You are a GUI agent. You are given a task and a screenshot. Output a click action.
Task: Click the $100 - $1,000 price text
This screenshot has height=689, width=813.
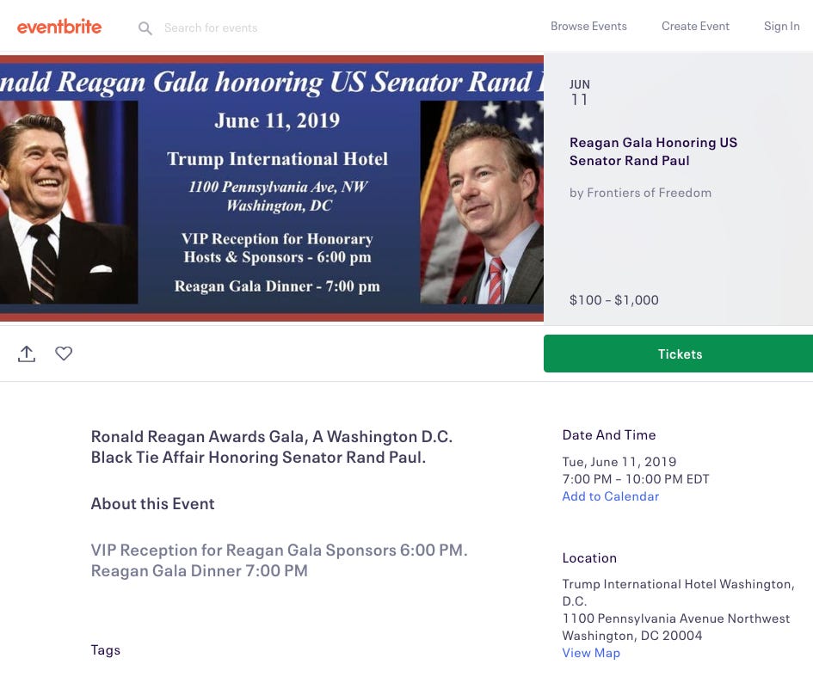point(614,299)
